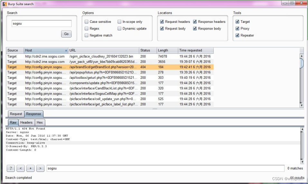Click the Server: nginx response line
The image size is (308, 184).
(17, 132)
